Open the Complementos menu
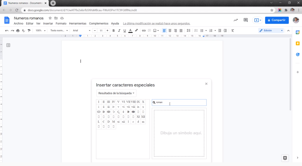The height and width of the screenshot is (166, 302). [x=99, y=23]
